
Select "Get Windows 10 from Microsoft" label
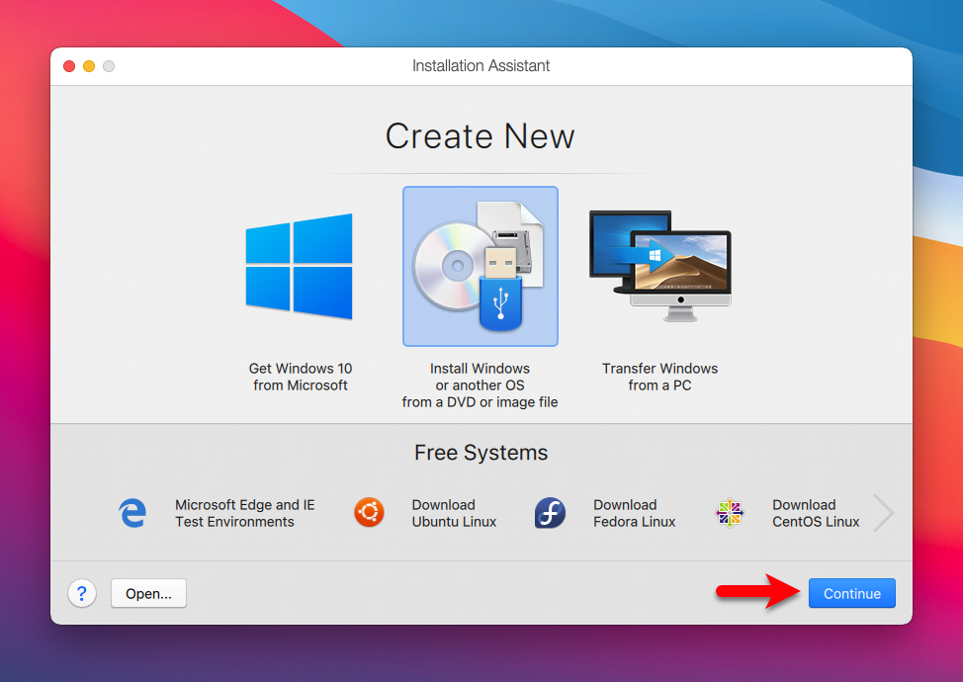click(x=301, y=377)
